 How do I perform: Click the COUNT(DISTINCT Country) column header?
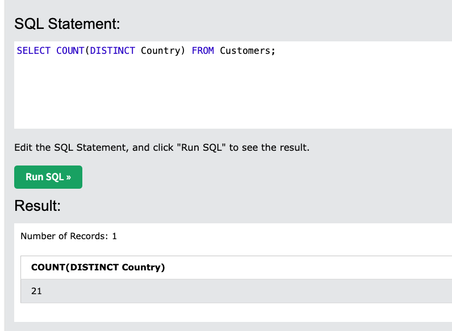click(98, 268)
